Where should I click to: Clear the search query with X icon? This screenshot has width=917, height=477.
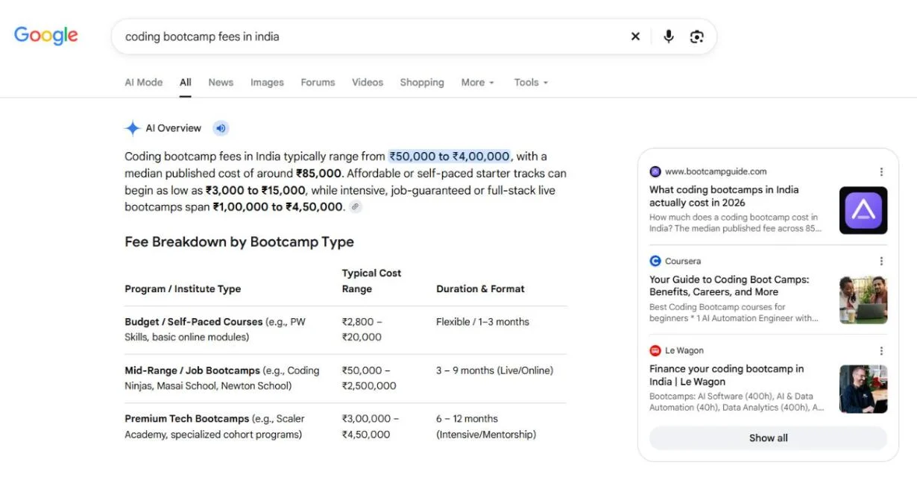click(635, 37)
